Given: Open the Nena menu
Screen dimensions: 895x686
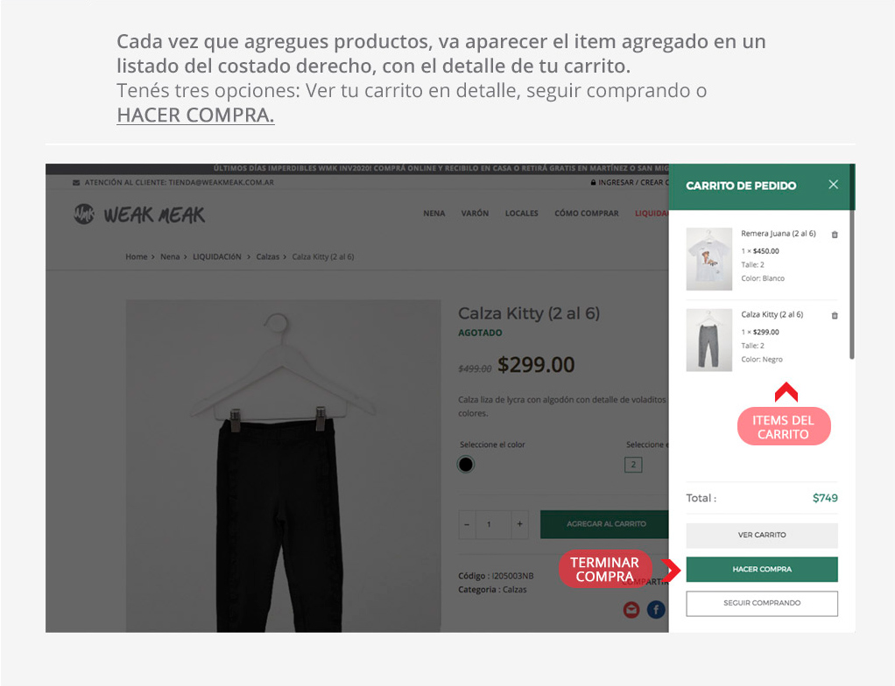Looking at the screenshot, I should 433,213.
